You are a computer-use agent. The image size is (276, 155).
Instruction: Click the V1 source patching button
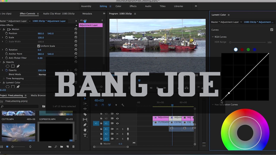tap(96, 123)
